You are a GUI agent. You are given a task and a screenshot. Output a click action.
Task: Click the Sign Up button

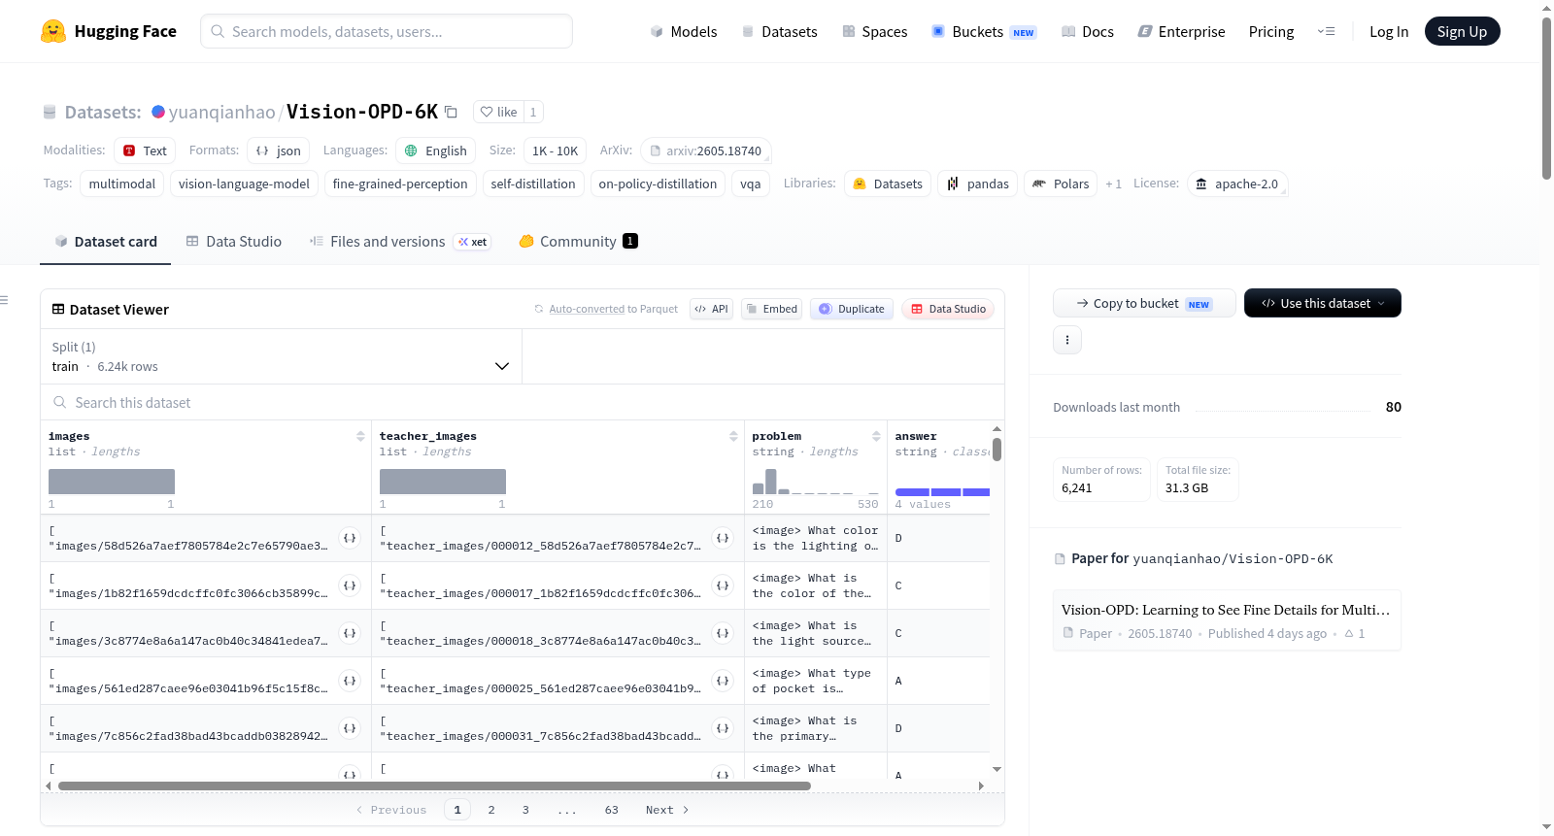[x=1462, y=31]
